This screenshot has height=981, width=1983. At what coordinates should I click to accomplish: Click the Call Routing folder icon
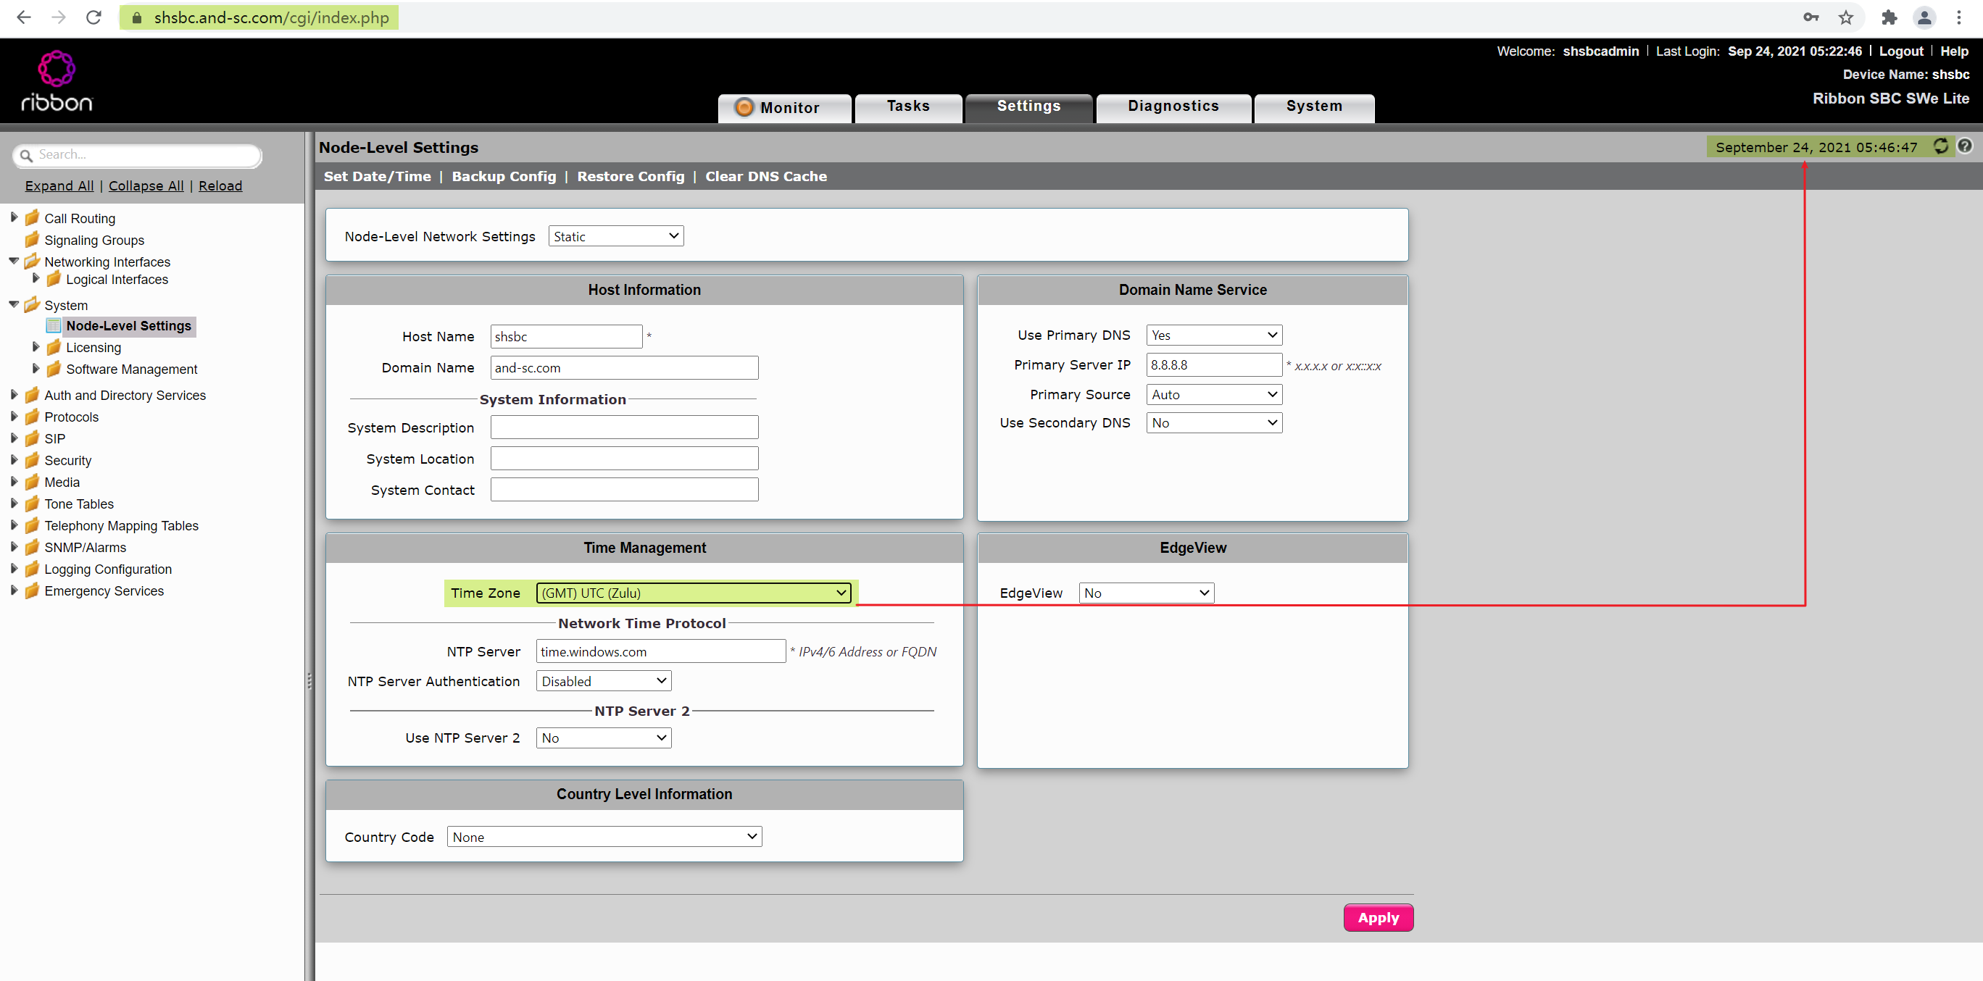32,218
